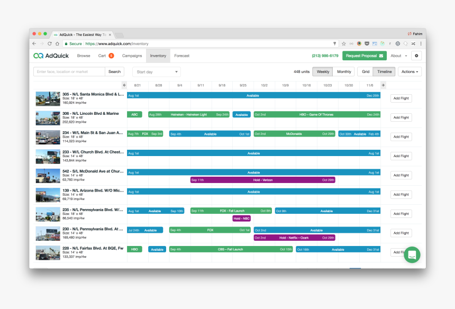This screenshot has width=455, height=309.
Task: Open the Start day dropdown
Action: 157,72
